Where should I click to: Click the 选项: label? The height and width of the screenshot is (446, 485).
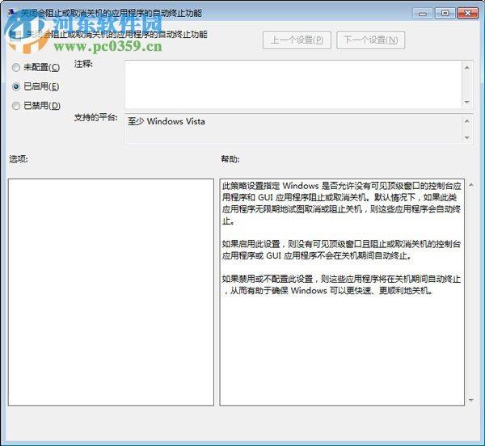pyautogui.click(x=19, y=159)
